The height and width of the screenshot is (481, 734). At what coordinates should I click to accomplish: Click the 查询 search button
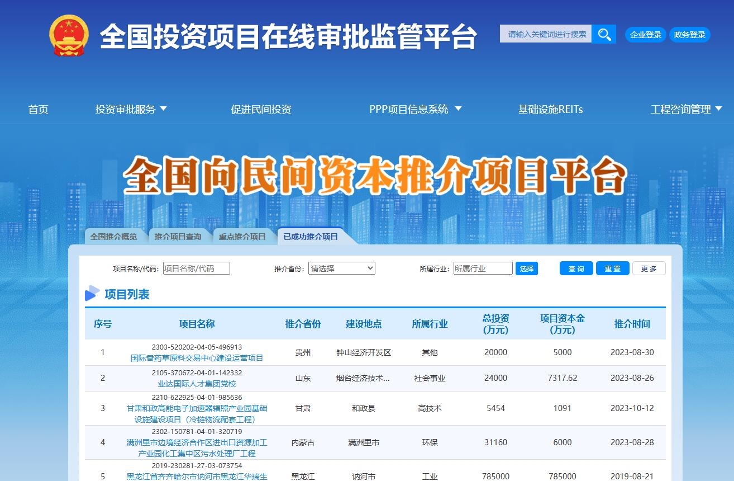pos(576,268)
